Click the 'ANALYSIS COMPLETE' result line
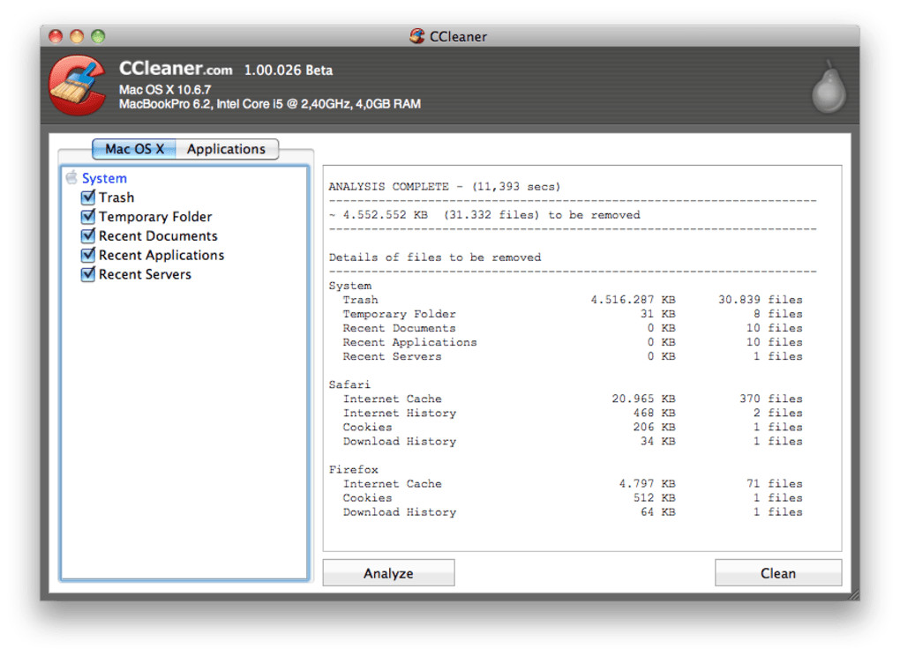 click(x=445, y=186)
